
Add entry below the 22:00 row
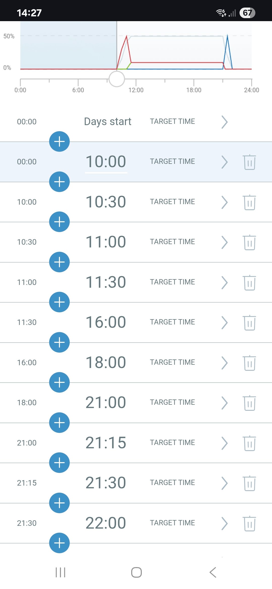59,543
